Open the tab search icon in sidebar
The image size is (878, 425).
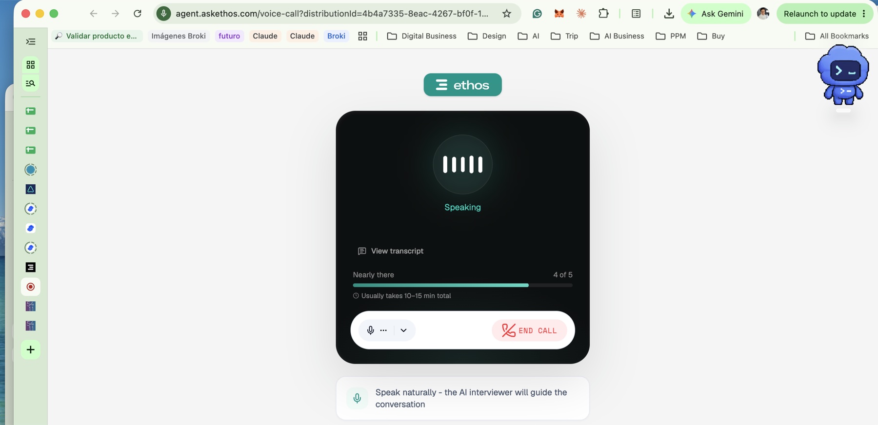[30, 83]
